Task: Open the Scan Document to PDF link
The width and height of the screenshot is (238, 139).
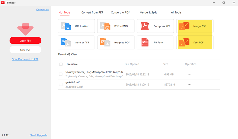Action: coord(25,59)
